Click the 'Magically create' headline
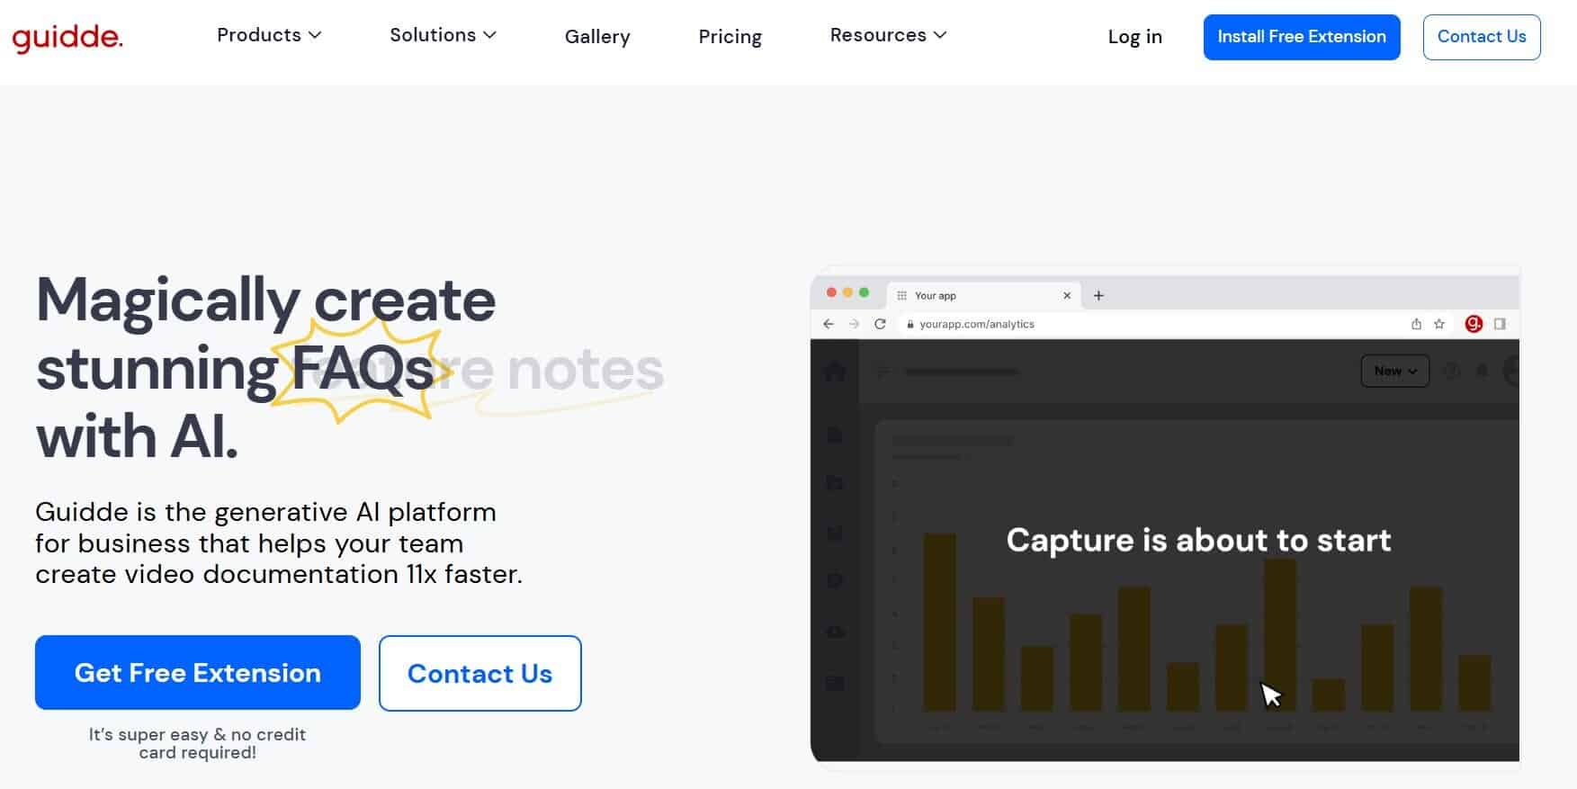The height and width of the screenshot is (789, 1577). [x=266, y=301]
